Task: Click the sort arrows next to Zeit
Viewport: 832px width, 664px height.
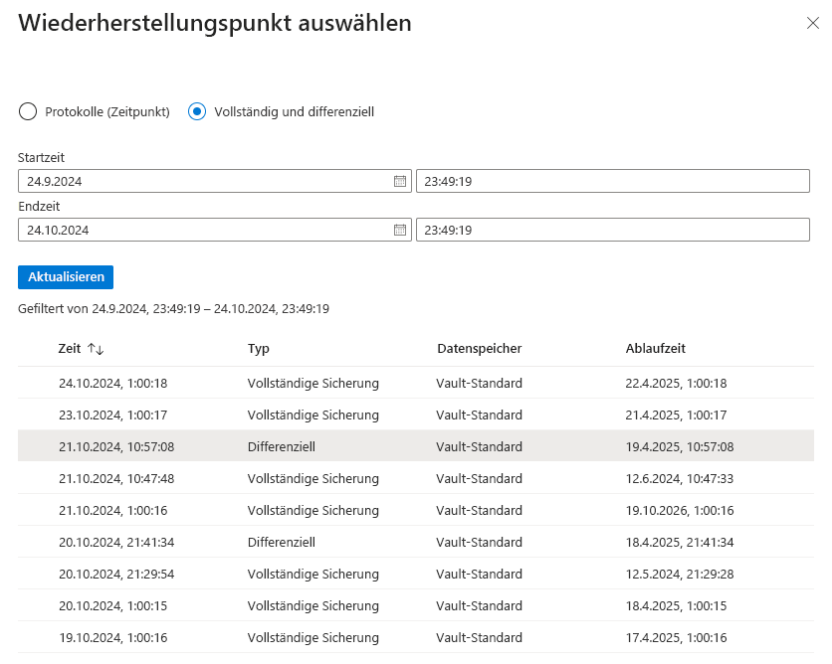Action: pos(97,349)
